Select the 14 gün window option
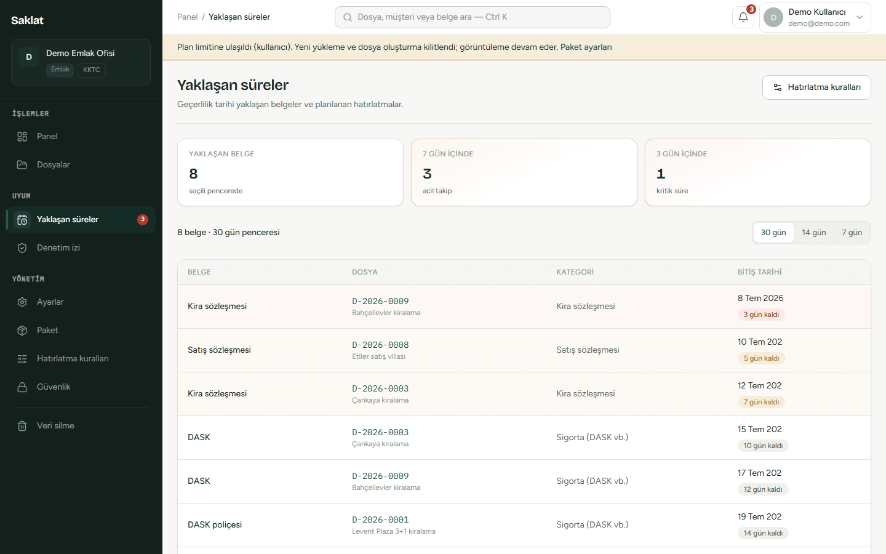This screenshot has width=886, height=554. tap(814, 233)
